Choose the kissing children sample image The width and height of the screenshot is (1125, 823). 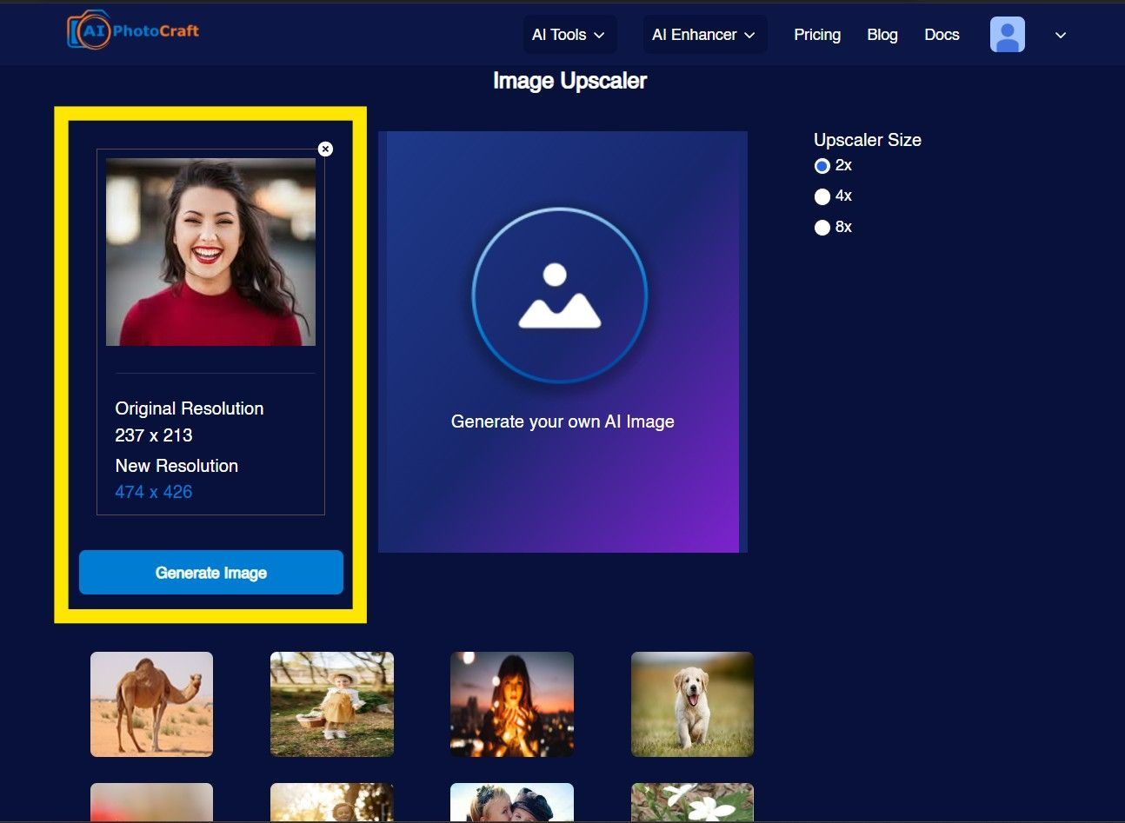coord(512,802)
